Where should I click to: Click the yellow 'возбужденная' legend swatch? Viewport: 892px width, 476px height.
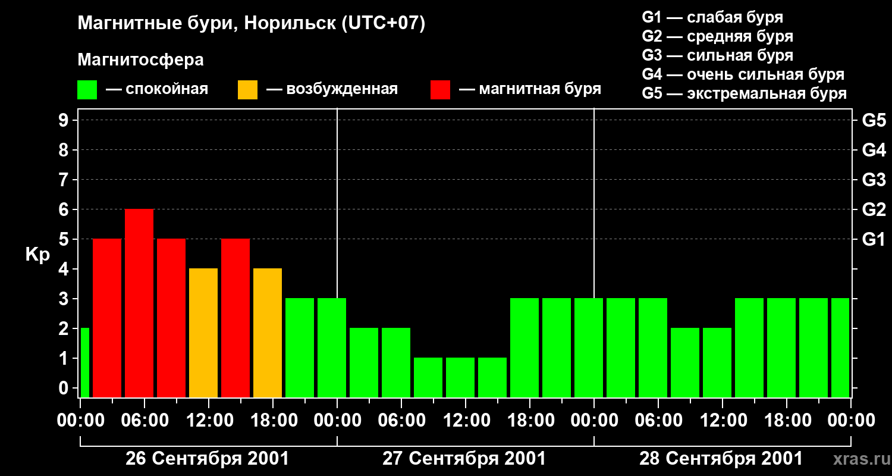[247, 90]
